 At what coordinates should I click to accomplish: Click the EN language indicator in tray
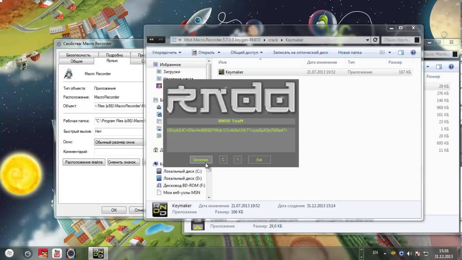pyautogui.click(x=375, y=252)
